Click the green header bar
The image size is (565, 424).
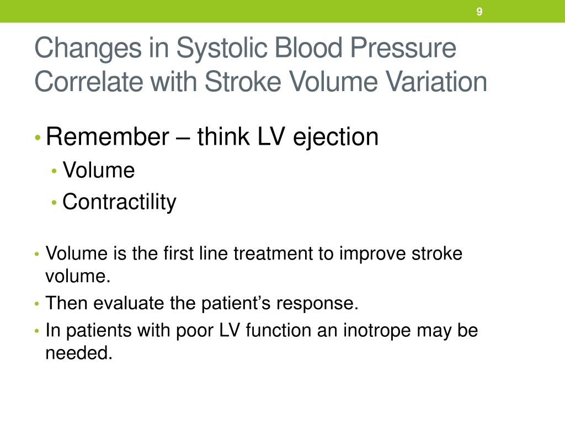point(282,11)
